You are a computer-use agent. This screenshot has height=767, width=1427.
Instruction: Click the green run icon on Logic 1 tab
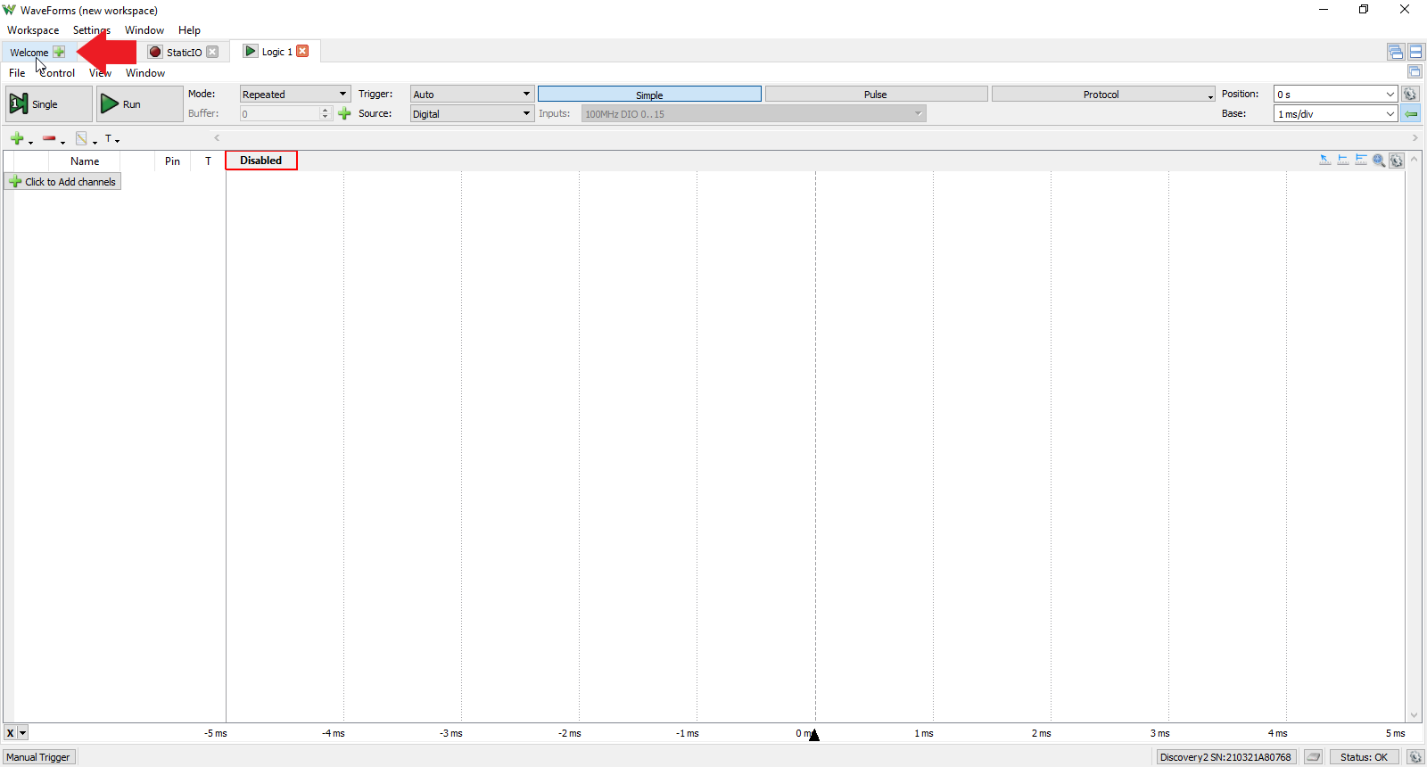[x=251, y=52]
